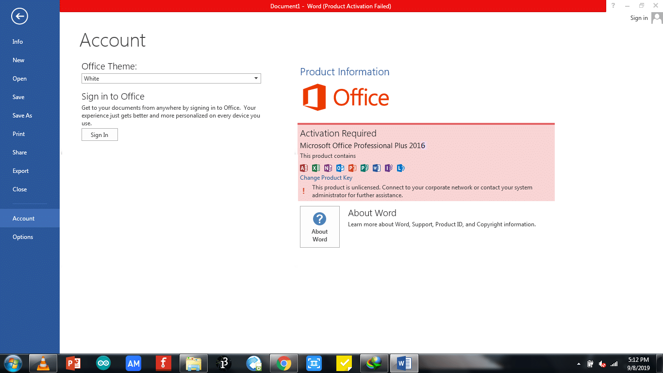Click the user avatar beside Sign in
This screenshot has height=373, width=663.
click(657, 18)
